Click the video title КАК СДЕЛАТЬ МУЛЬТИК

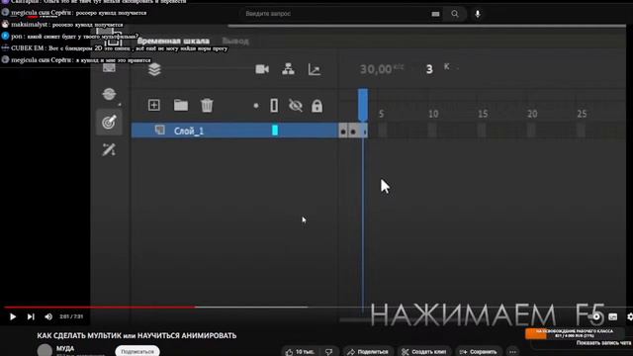(x=136, y=335)
